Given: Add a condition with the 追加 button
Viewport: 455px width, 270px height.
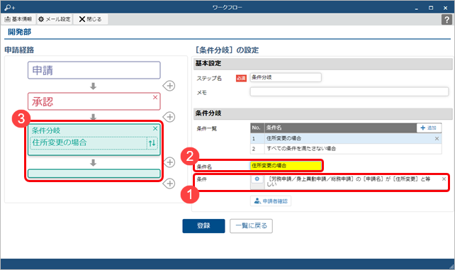Looking at the screenshot, I should (x=429, y=128).
